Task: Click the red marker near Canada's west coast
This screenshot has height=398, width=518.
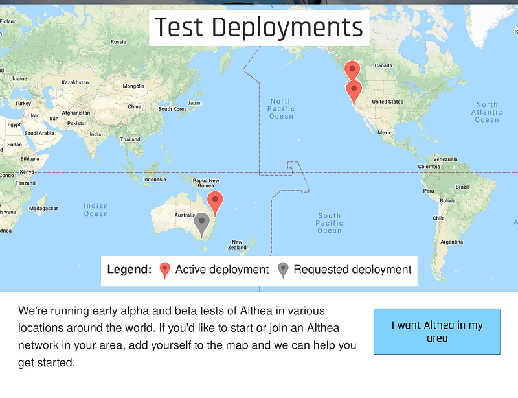Action: pyautogui.click(x=352, y=70)
